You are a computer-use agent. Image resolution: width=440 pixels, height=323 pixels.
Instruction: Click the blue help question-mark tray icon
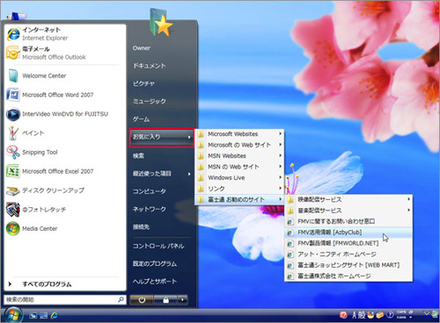pyautogui.click(x=390, y=315)
